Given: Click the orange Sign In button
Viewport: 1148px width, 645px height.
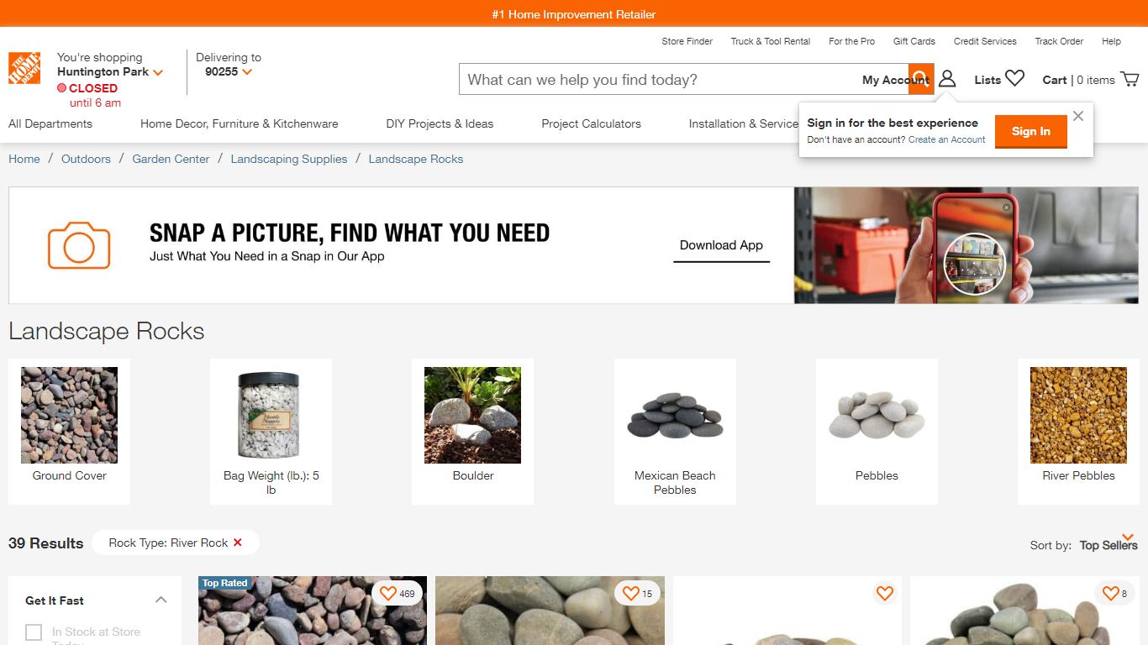Looking at the screenshot, I should (x=1031, y=131).
